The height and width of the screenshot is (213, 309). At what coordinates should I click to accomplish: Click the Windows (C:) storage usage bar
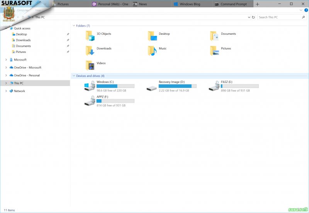pos(115,86)
